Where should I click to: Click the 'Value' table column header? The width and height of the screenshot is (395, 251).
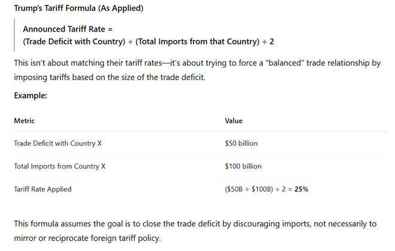pyautogui.click(x=233, y=121)
